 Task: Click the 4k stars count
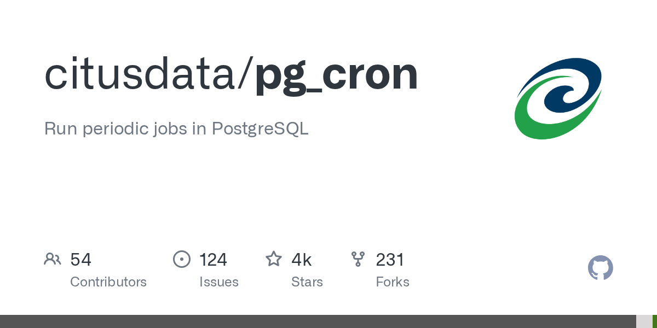tap(302, 260)
